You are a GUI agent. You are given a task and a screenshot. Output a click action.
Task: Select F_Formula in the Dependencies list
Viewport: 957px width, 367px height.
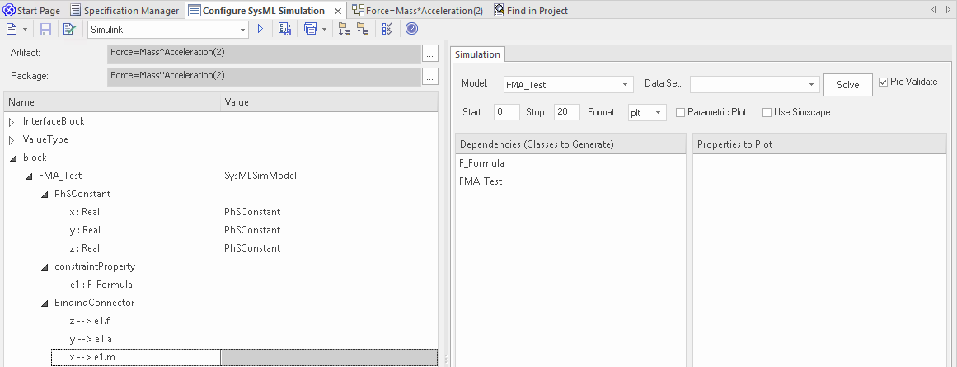click(x=482, y=163)
